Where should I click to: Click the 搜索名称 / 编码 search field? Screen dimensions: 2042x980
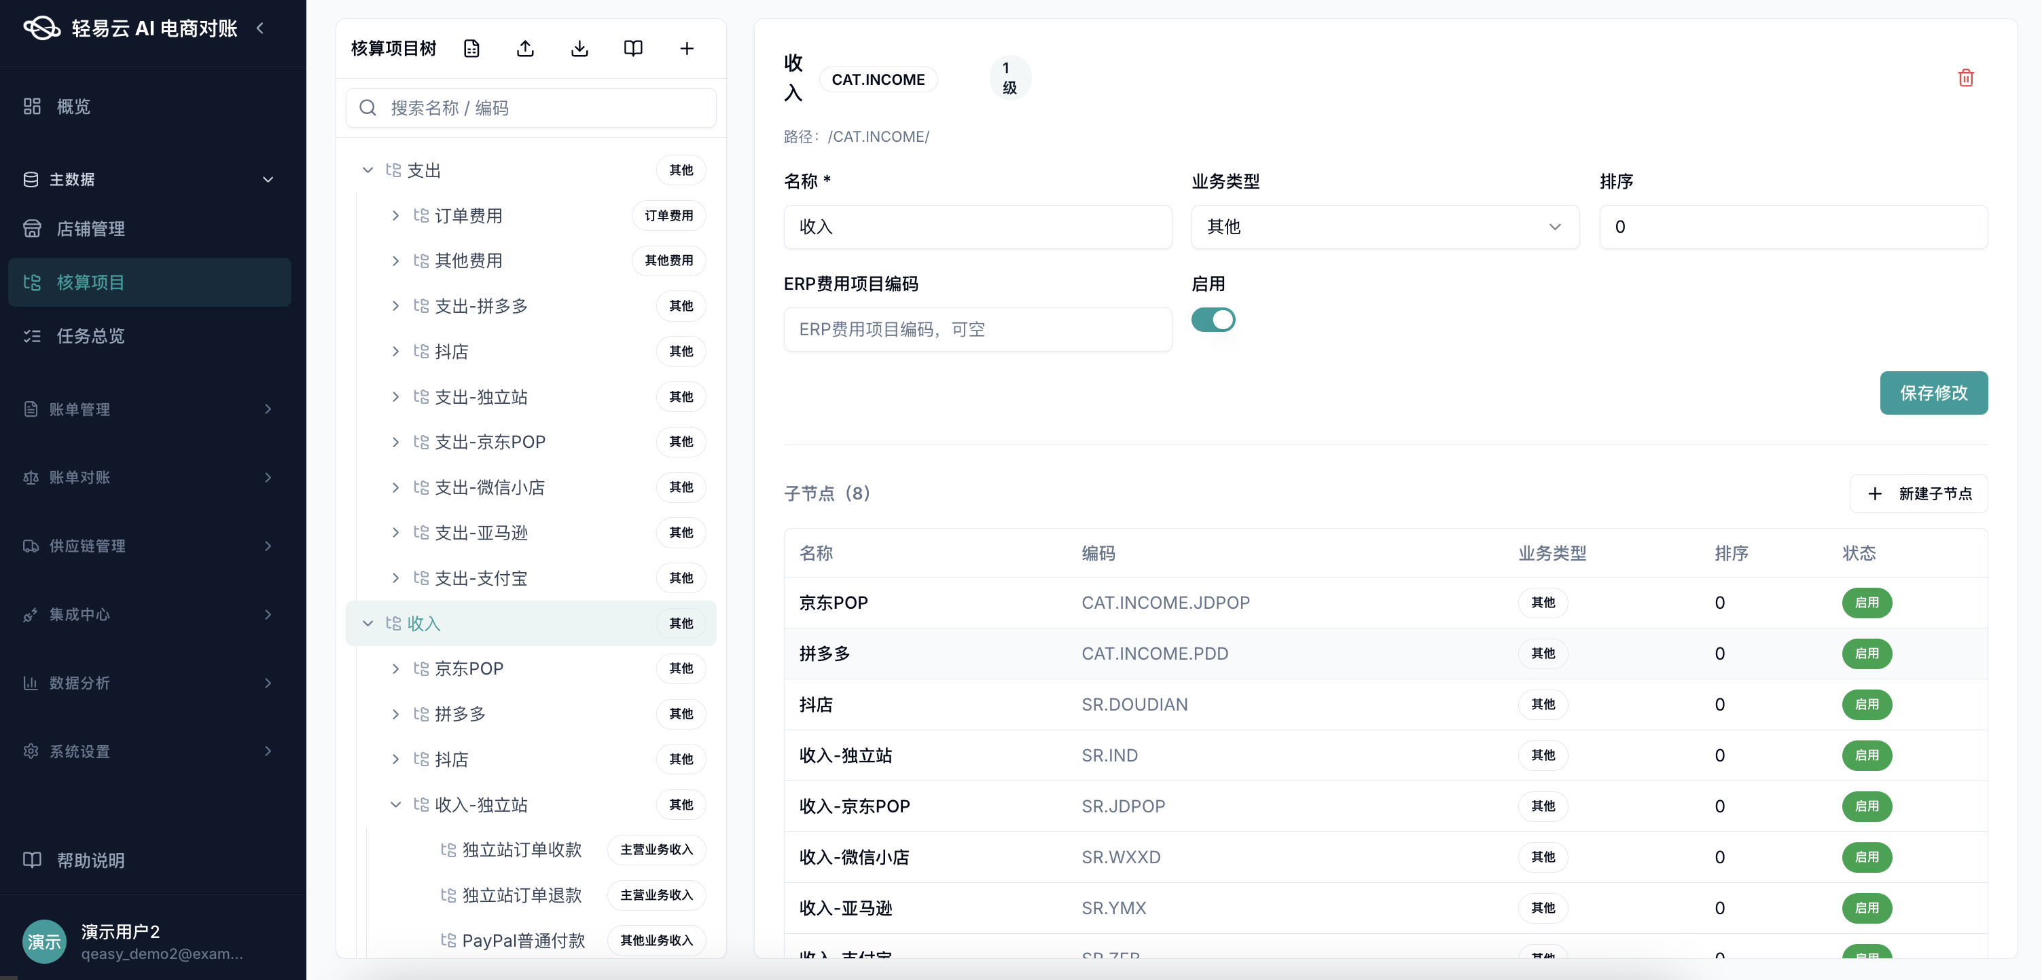(531, 108)
